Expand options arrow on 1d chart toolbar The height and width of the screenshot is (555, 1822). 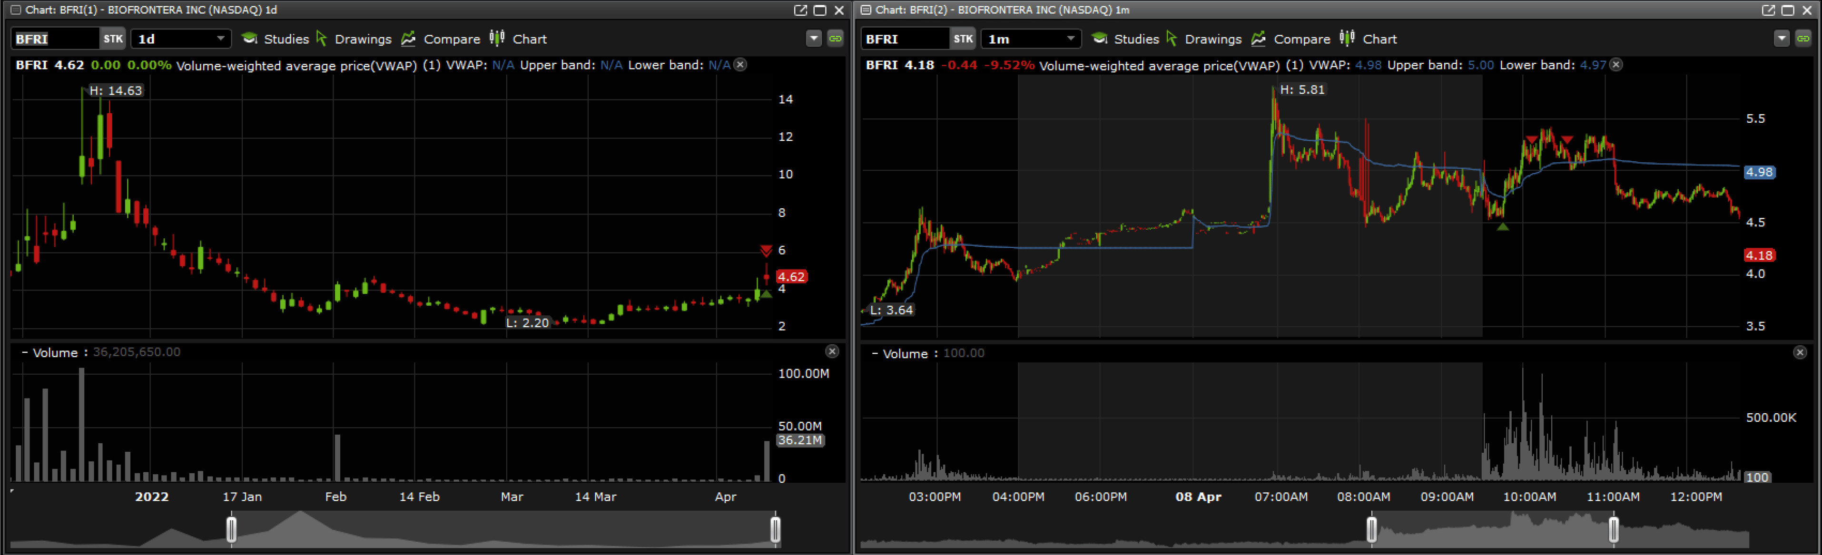(x=813, y=39)
